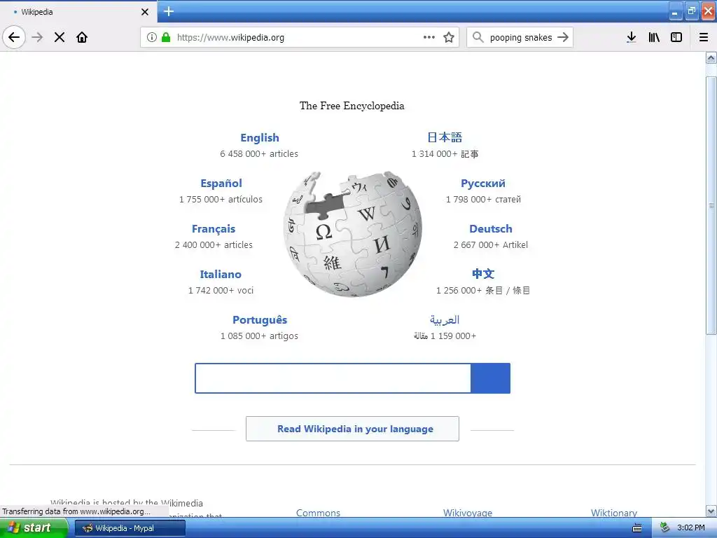Click the Wikipedia puzzle globe logo
717x538 pixels.
(x=352, y=234)
